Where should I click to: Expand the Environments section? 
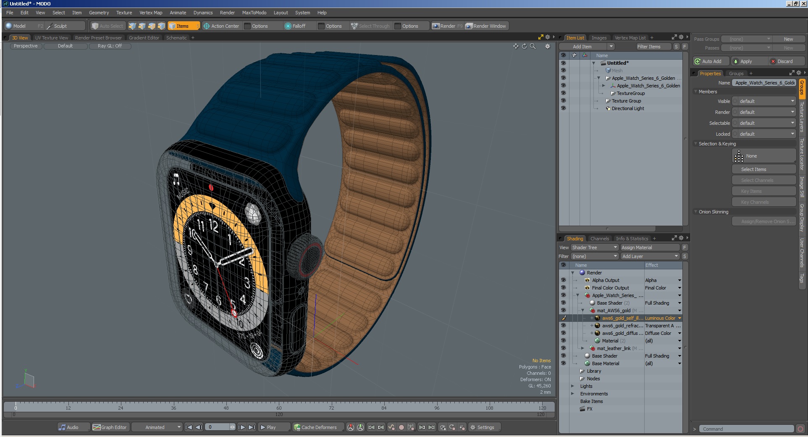pyautogui.click(x=572, y=394)
